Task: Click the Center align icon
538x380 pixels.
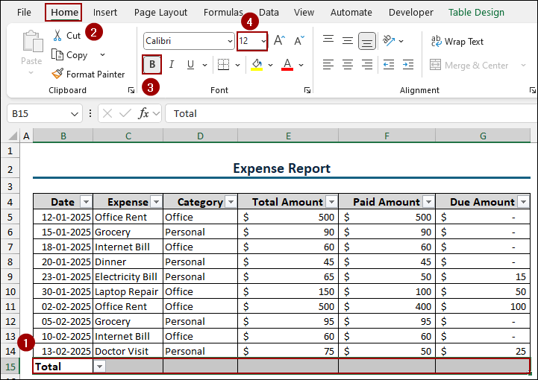Action: 347,66
